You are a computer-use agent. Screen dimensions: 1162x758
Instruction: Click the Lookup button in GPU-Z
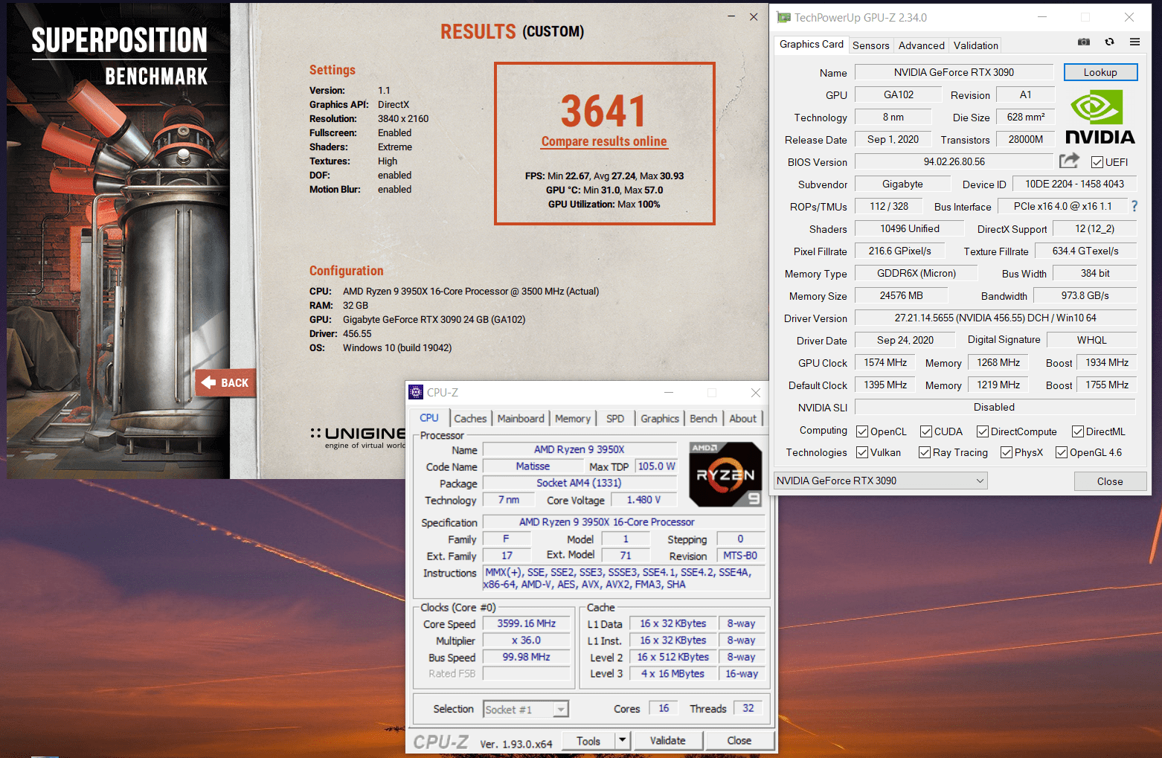[1100, 72]
